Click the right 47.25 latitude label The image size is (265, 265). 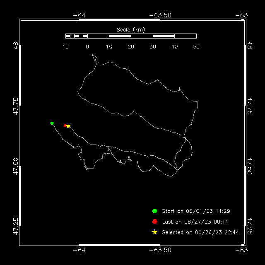250,226
